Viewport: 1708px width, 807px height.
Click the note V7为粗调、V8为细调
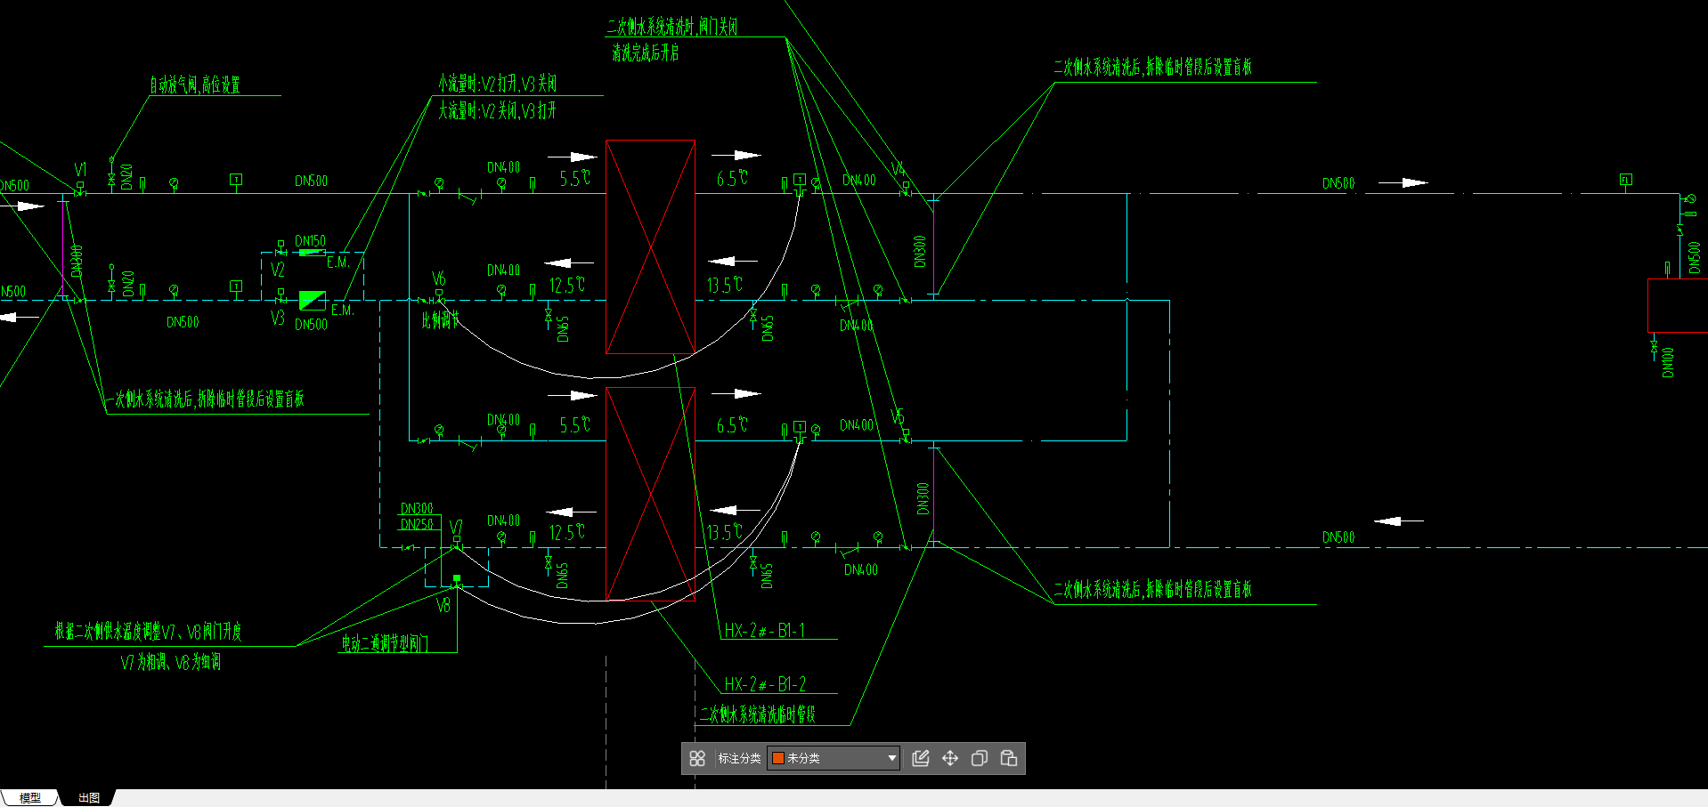pos(170,662)
